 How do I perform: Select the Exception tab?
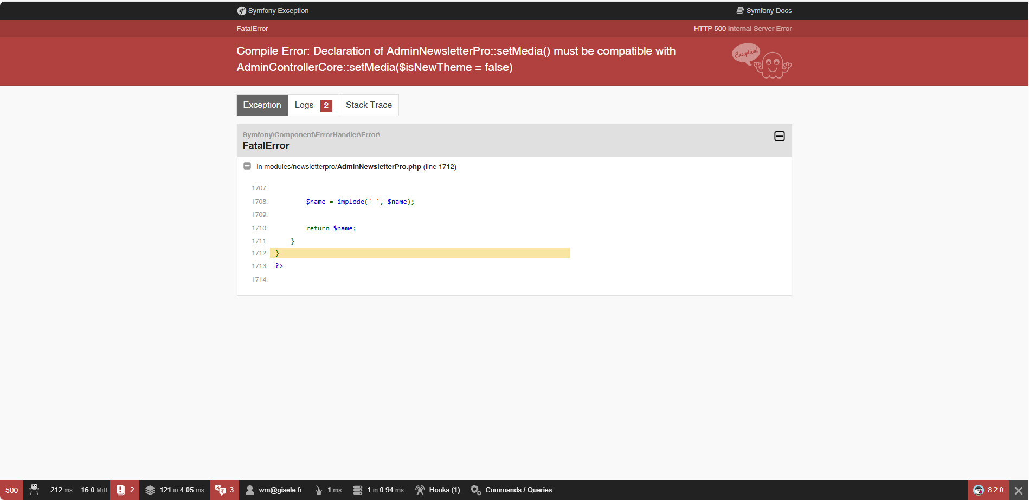[262, 105]
